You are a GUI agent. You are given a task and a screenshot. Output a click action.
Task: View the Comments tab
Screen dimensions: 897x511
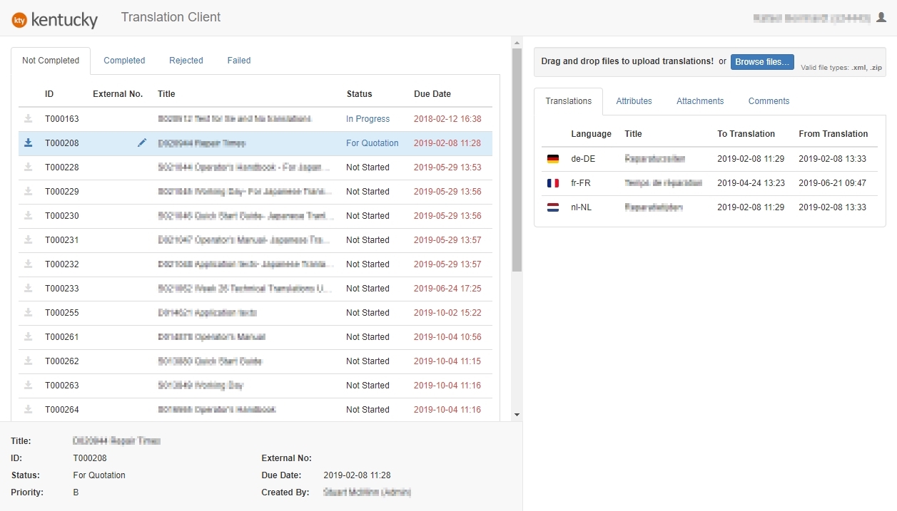769,101
